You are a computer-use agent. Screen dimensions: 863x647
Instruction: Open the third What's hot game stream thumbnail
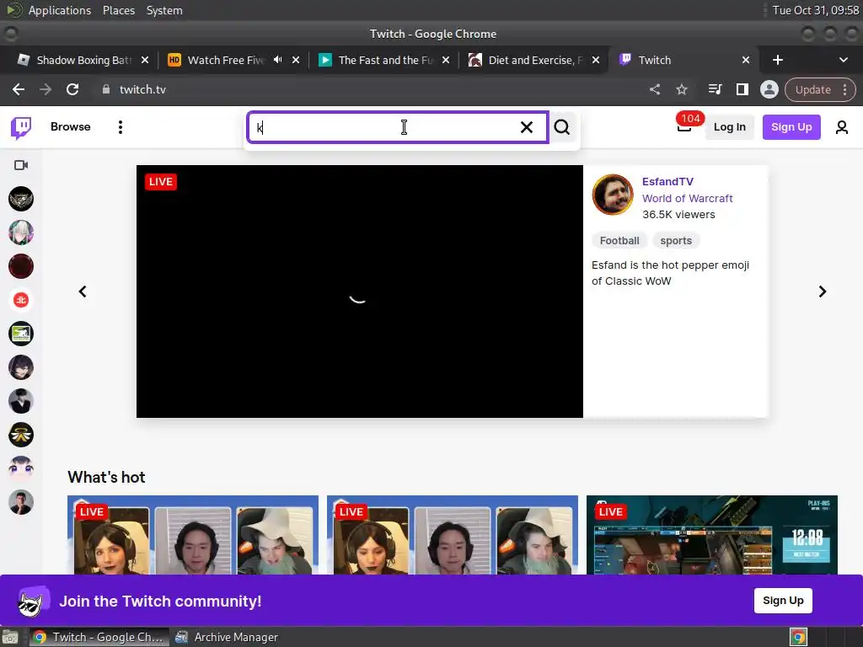coord(711,535)
